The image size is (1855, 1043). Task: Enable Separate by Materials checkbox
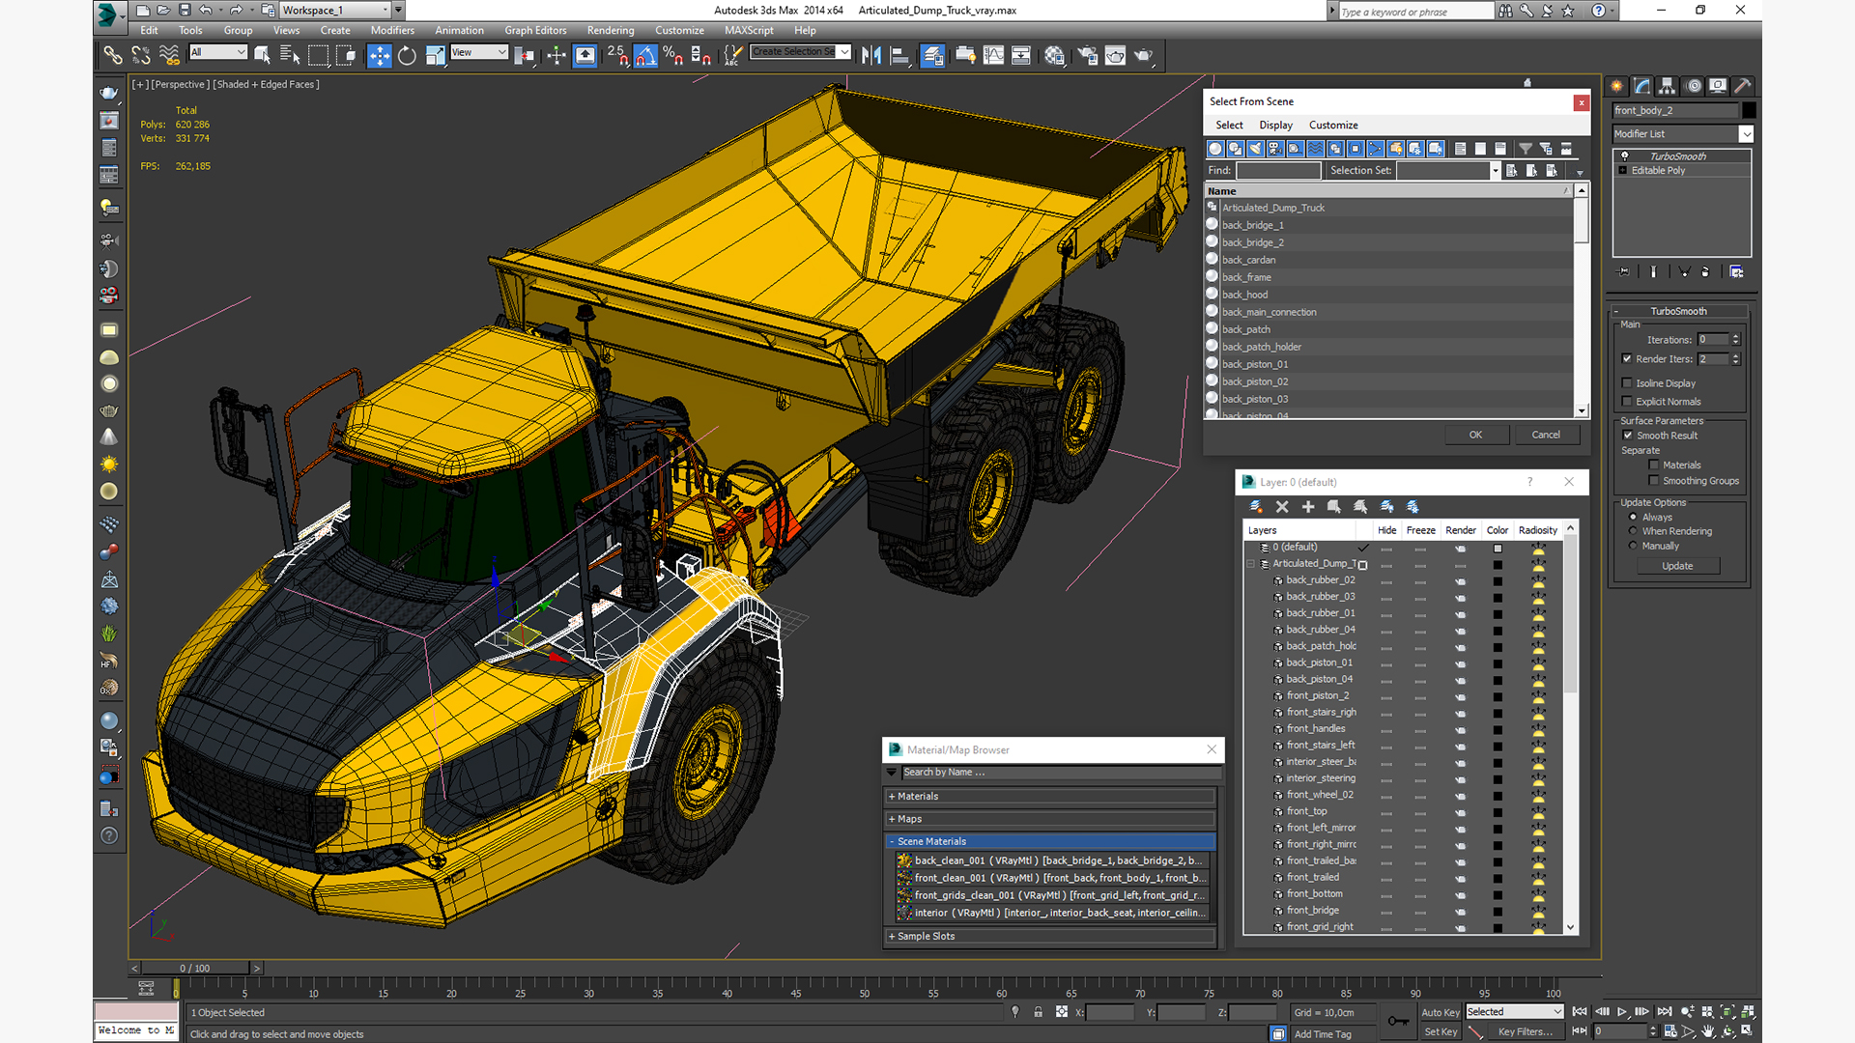1654,465
